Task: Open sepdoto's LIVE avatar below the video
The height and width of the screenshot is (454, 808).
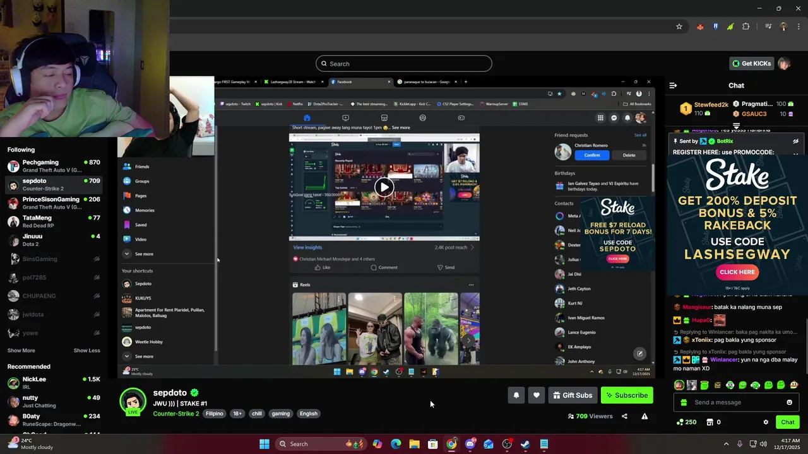Action: click(133, 402)
